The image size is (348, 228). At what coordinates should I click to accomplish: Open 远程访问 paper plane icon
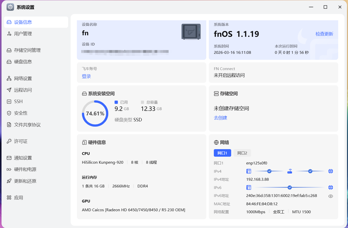click(x=9, y=90)
